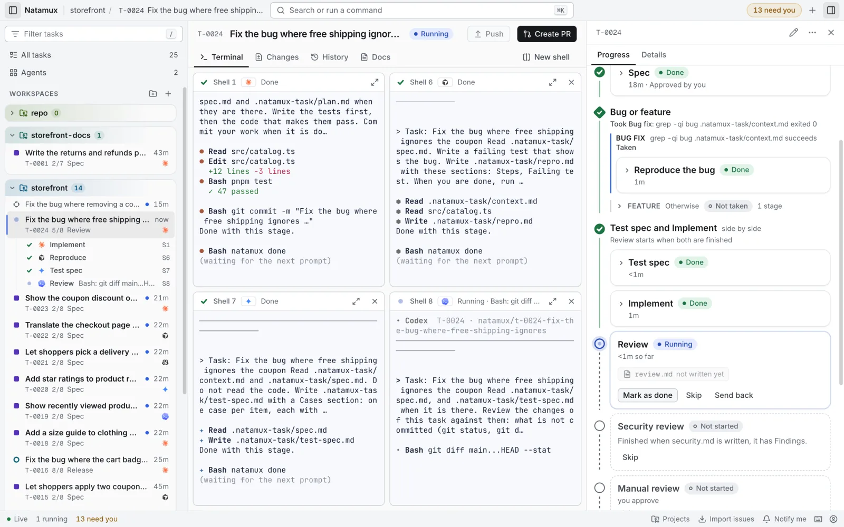Open the Agents list in sidebar
This screenshot has width=844, height=527.
tap(94, 73)
